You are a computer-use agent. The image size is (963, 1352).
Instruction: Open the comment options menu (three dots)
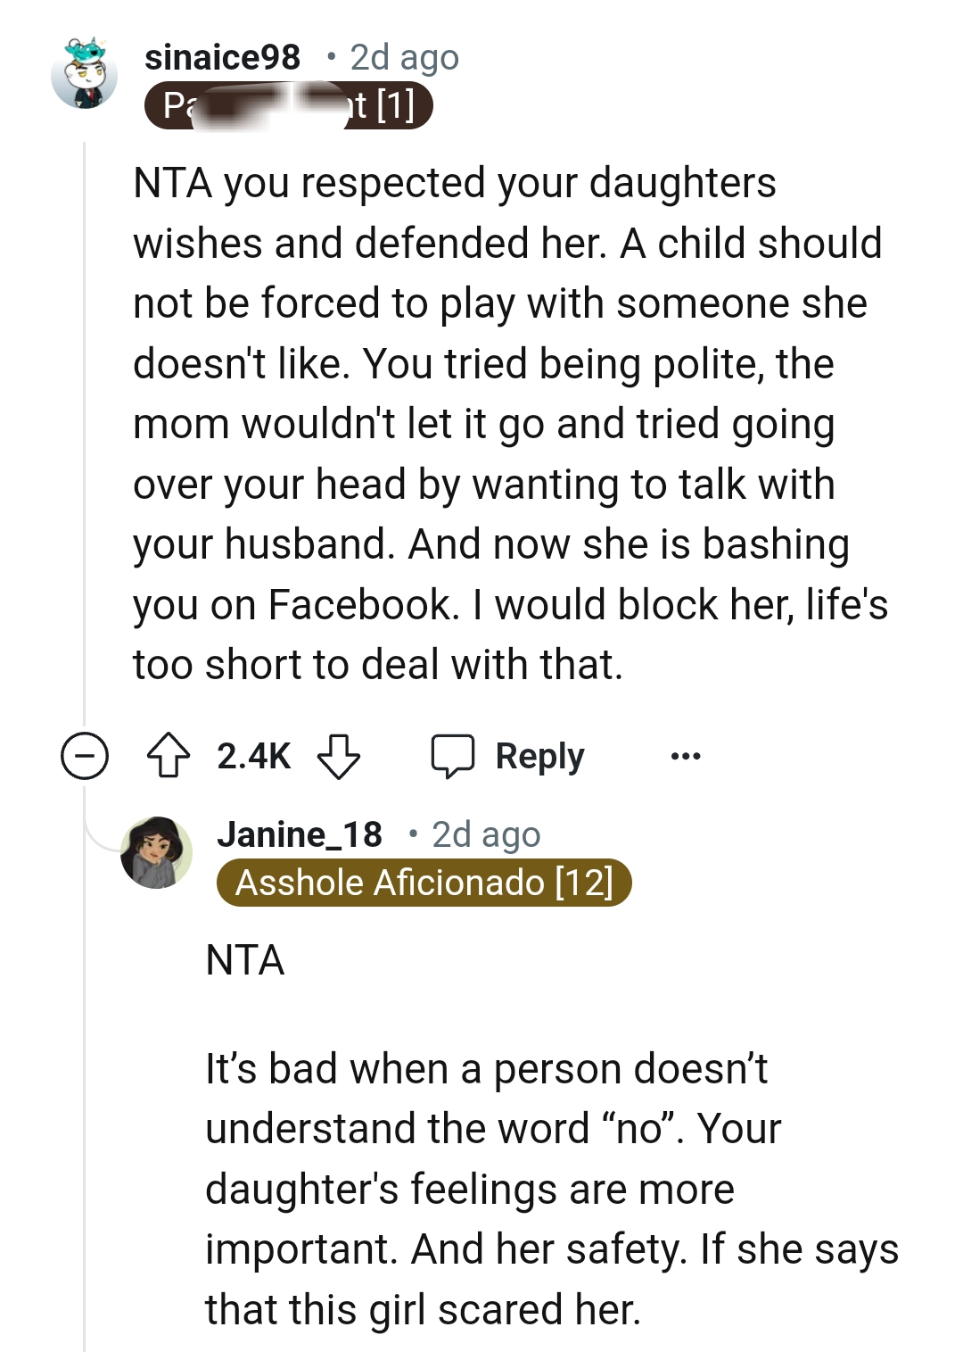pos(687,756)
